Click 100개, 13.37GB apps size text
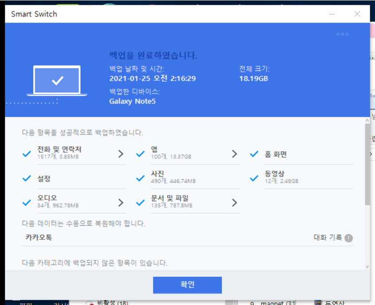 click(x=171, y=156)
